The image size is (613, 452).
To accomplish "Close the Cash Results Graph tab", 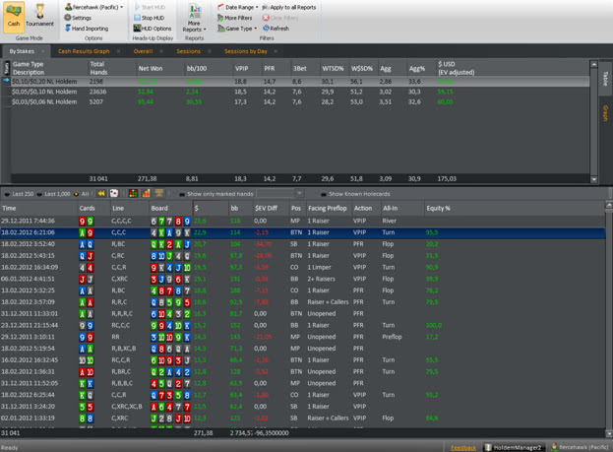I will click(x=118, y=51).
